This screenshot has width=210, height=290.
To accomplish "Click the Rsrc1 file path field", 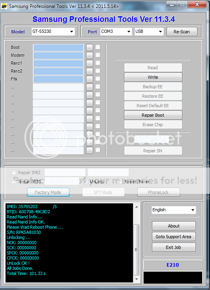I will click(x=58, y=63).
